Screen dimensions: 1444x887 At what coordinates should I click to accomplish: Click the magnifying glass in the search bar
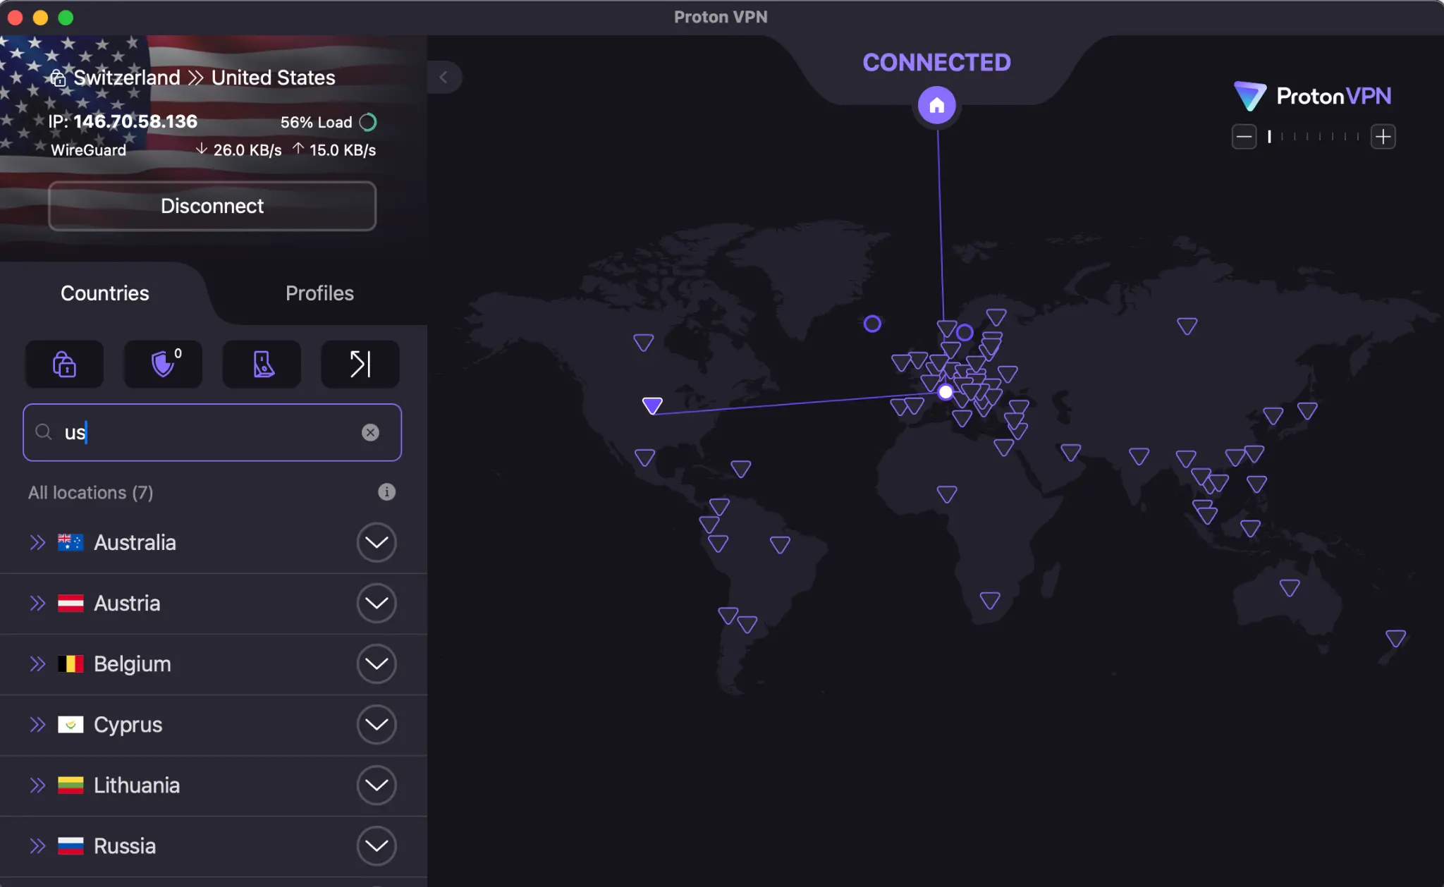coord(42,432)
